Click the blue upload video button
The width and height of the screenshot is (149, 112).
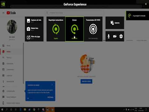pos(86,81)
